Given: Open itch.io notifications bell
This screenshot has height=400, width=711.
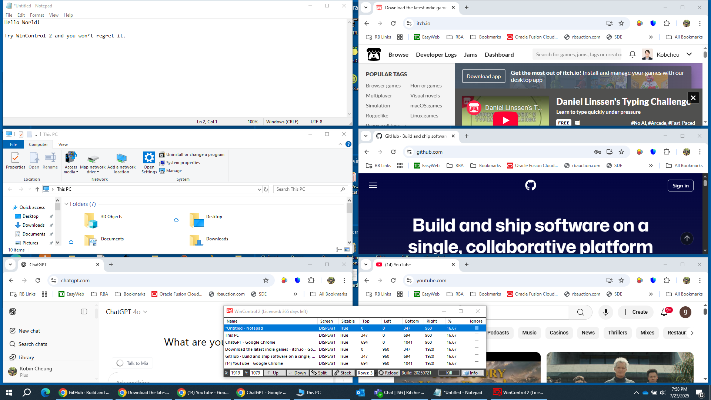Looking at the screenshot, I should [x=632, y=54].
